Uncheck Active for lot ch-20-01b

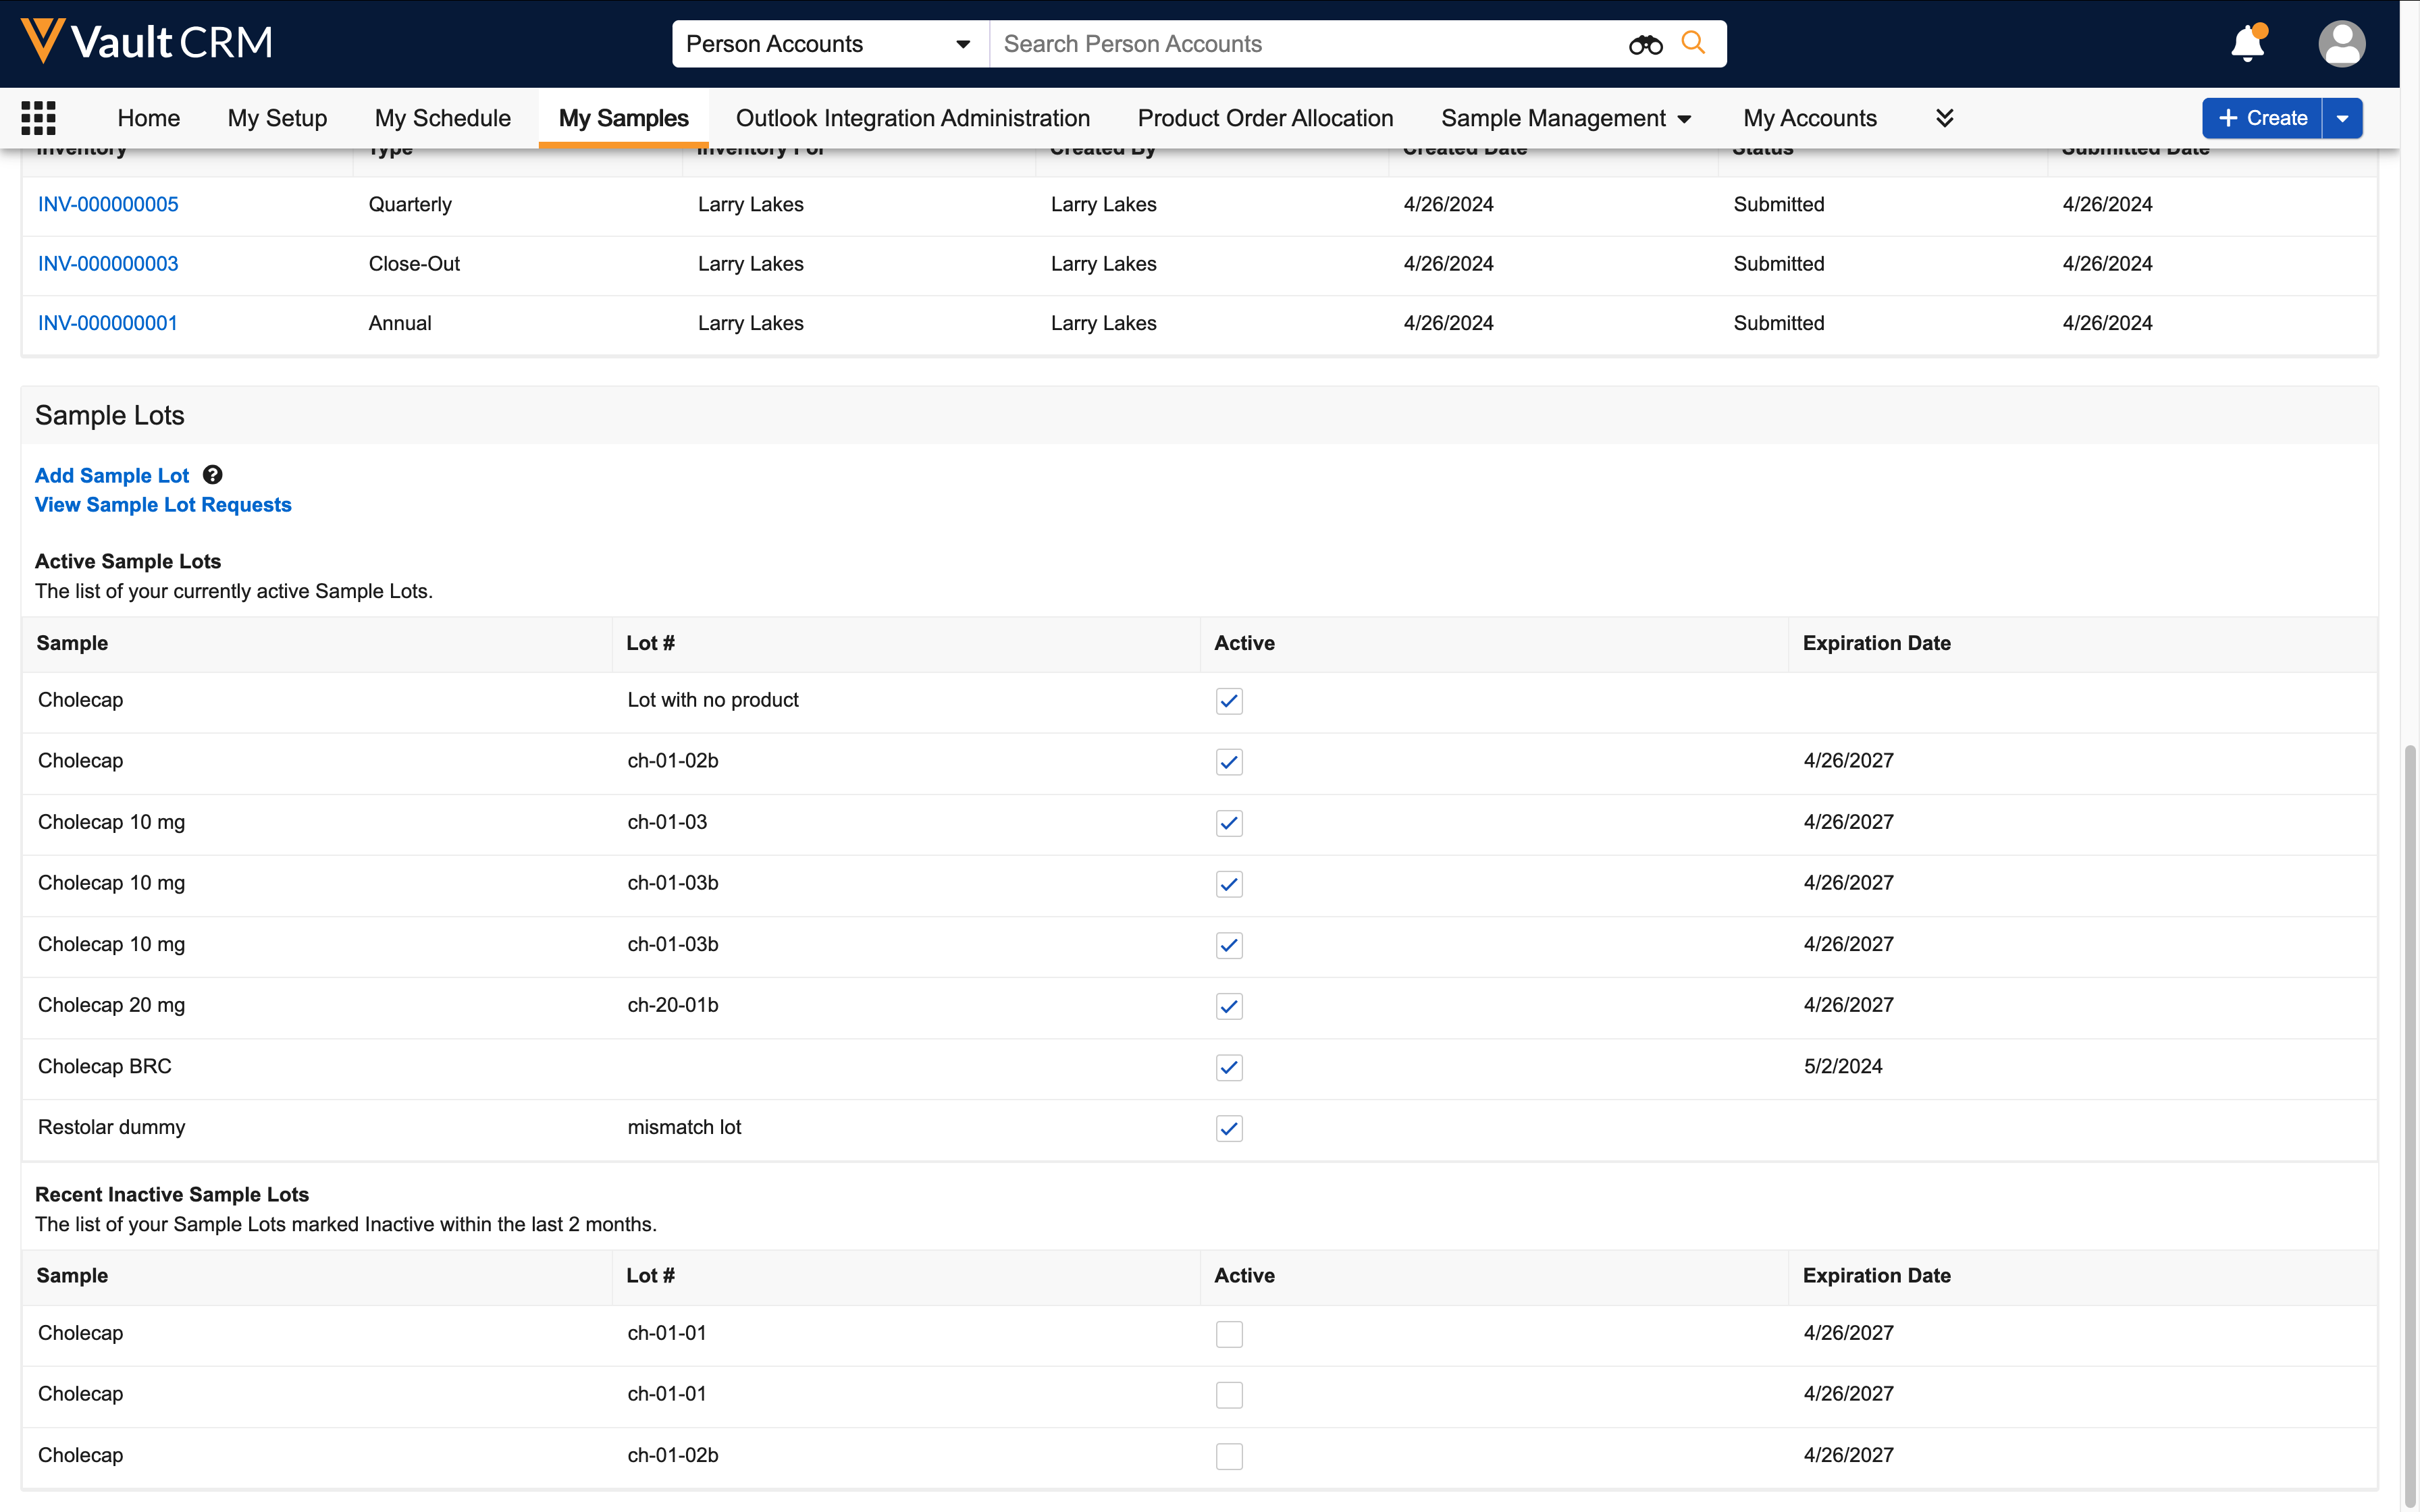click(1229, 1006)
